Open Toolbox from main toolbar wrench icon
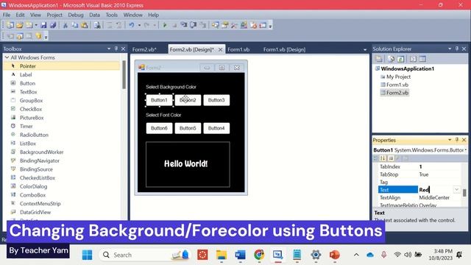The width and height of the screenshot is (471, 265). tap(234, 25)
